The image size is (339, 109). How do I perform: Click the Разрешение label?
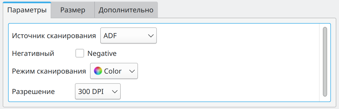click(x=33, y=92)
